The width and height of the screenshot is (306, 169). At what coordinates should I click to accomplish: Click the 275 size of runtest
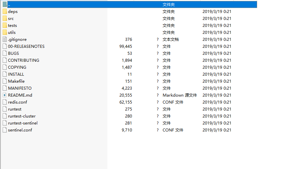tap(129, 109)
